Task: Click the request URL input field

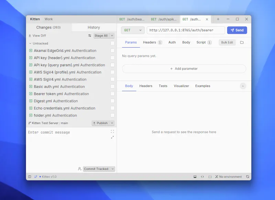Action: (186, 30)
